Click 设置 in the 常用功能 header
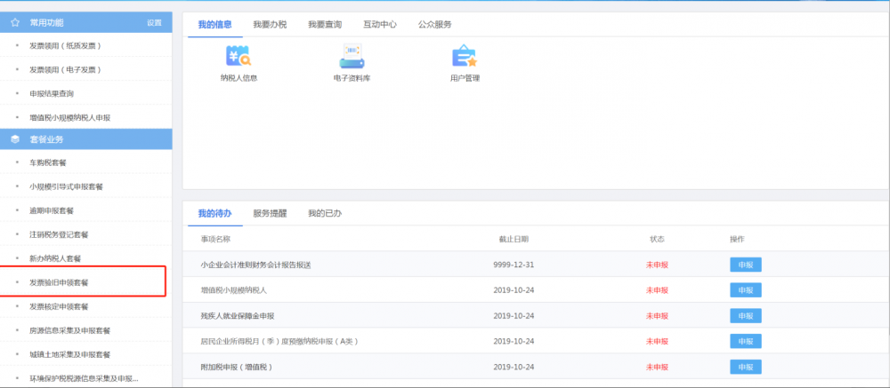The image size is (890, 388). click(x=154, y=22)
